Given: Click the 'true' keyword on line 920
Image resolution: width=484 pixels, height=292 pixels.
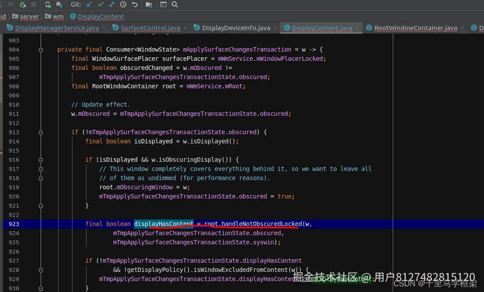Looking at the screenshot, I should [x=284, y=196].
